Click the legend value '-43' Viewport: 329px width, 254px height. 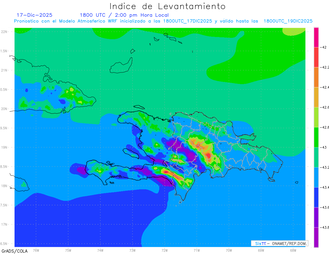[324, 147]
